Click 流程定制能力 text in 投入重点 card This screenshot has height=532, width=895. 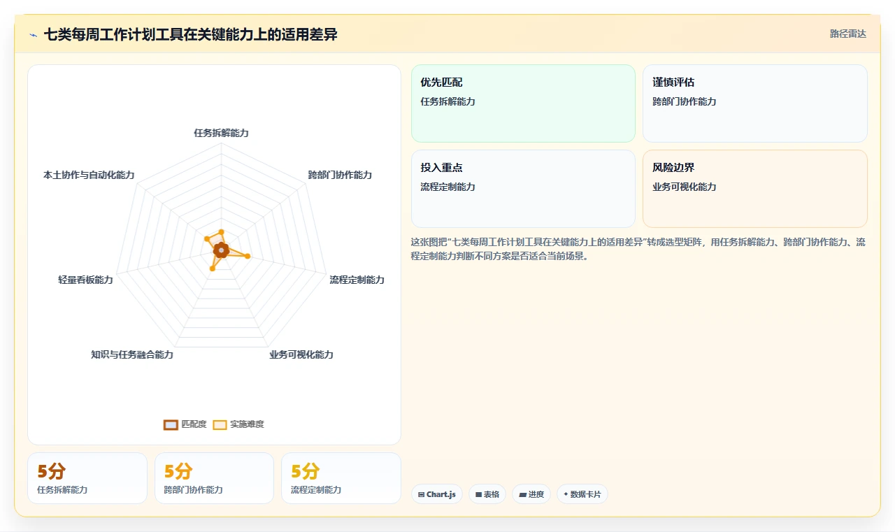pyautogui.click(x=447, y=187)
